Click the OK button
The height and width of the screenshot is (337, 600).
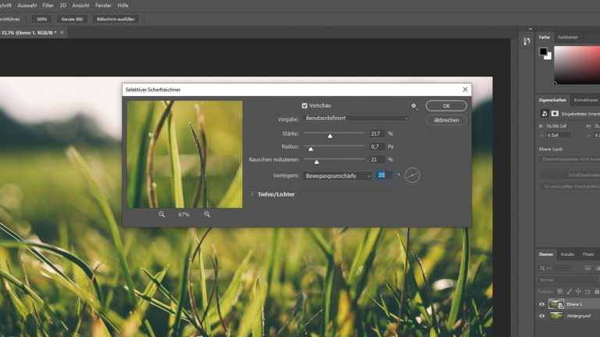pyautogui.click(x=446, y=105)
